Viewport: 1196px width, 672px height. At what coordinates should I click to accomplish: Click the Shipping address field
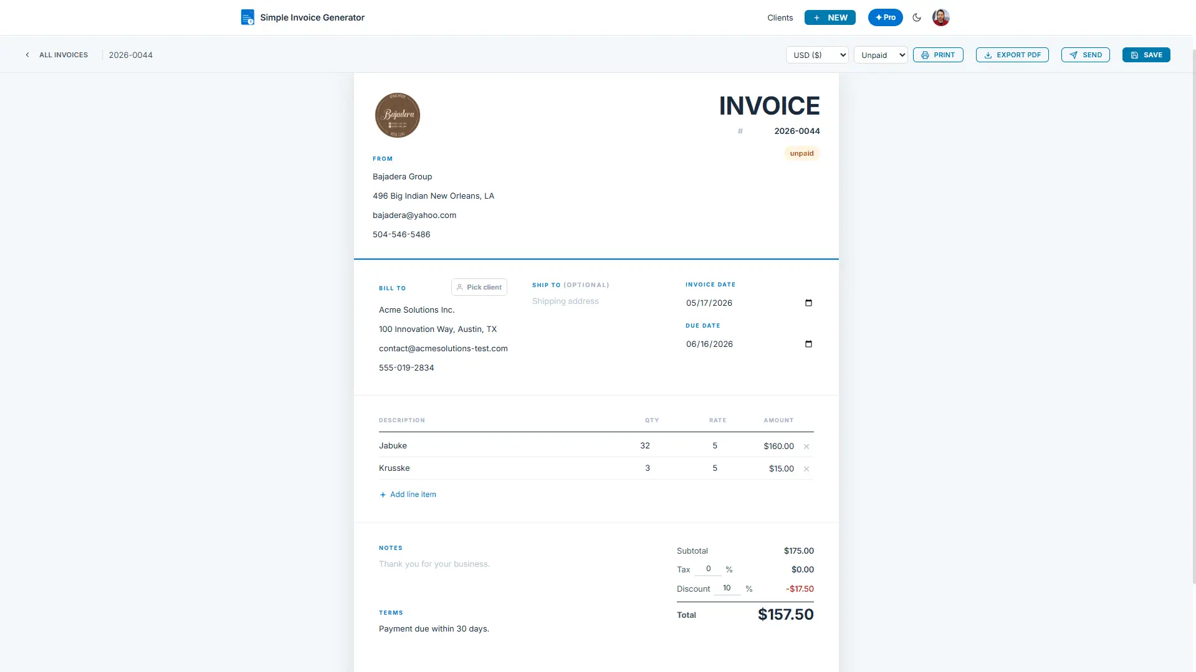pyautogui.click(x=597, y=301)
